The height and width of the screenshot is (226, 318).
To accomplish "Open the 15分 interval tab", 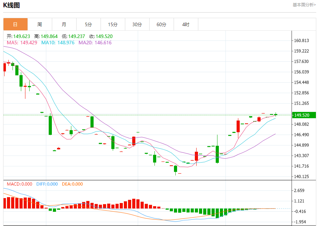I will point(113,24).
